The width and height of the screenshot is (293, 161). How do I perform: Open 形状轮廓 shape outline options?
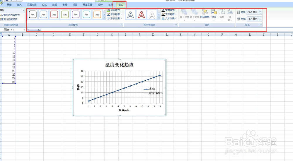coord(114,14)
